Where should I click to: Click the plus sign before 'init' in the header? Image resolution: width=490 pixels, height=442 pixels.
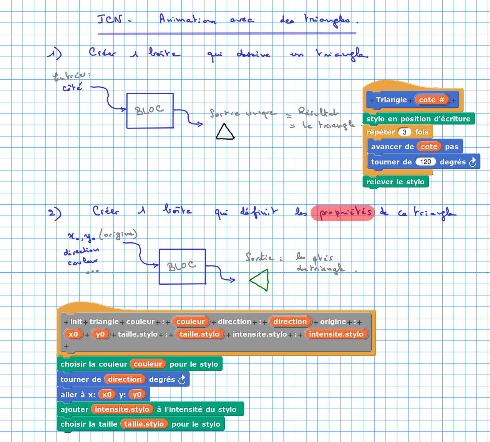66,322
